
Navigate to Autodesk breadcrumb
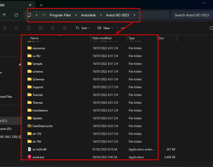coord(88,15)
